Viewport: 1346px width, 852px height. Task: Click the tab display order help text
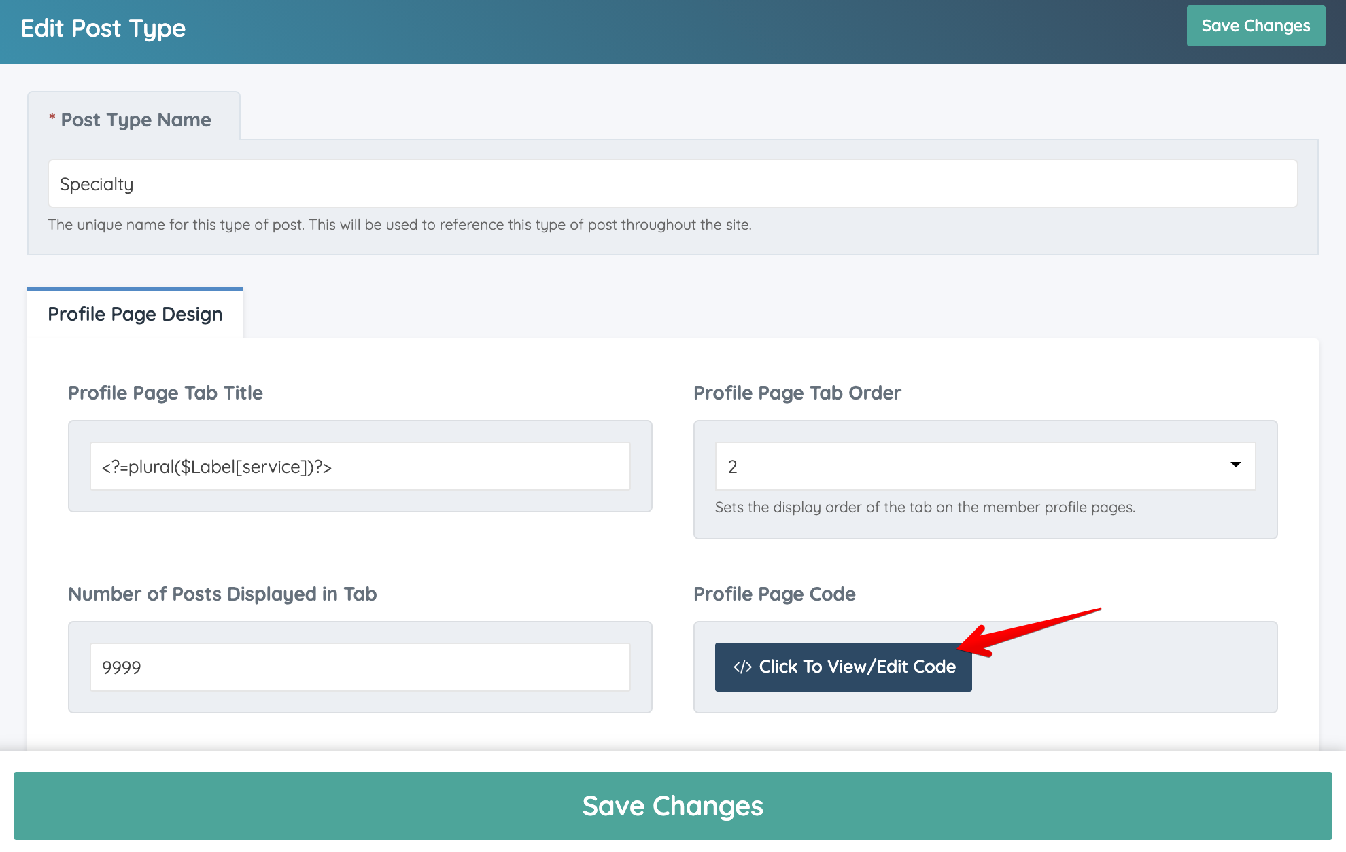[x=925, y=508]
